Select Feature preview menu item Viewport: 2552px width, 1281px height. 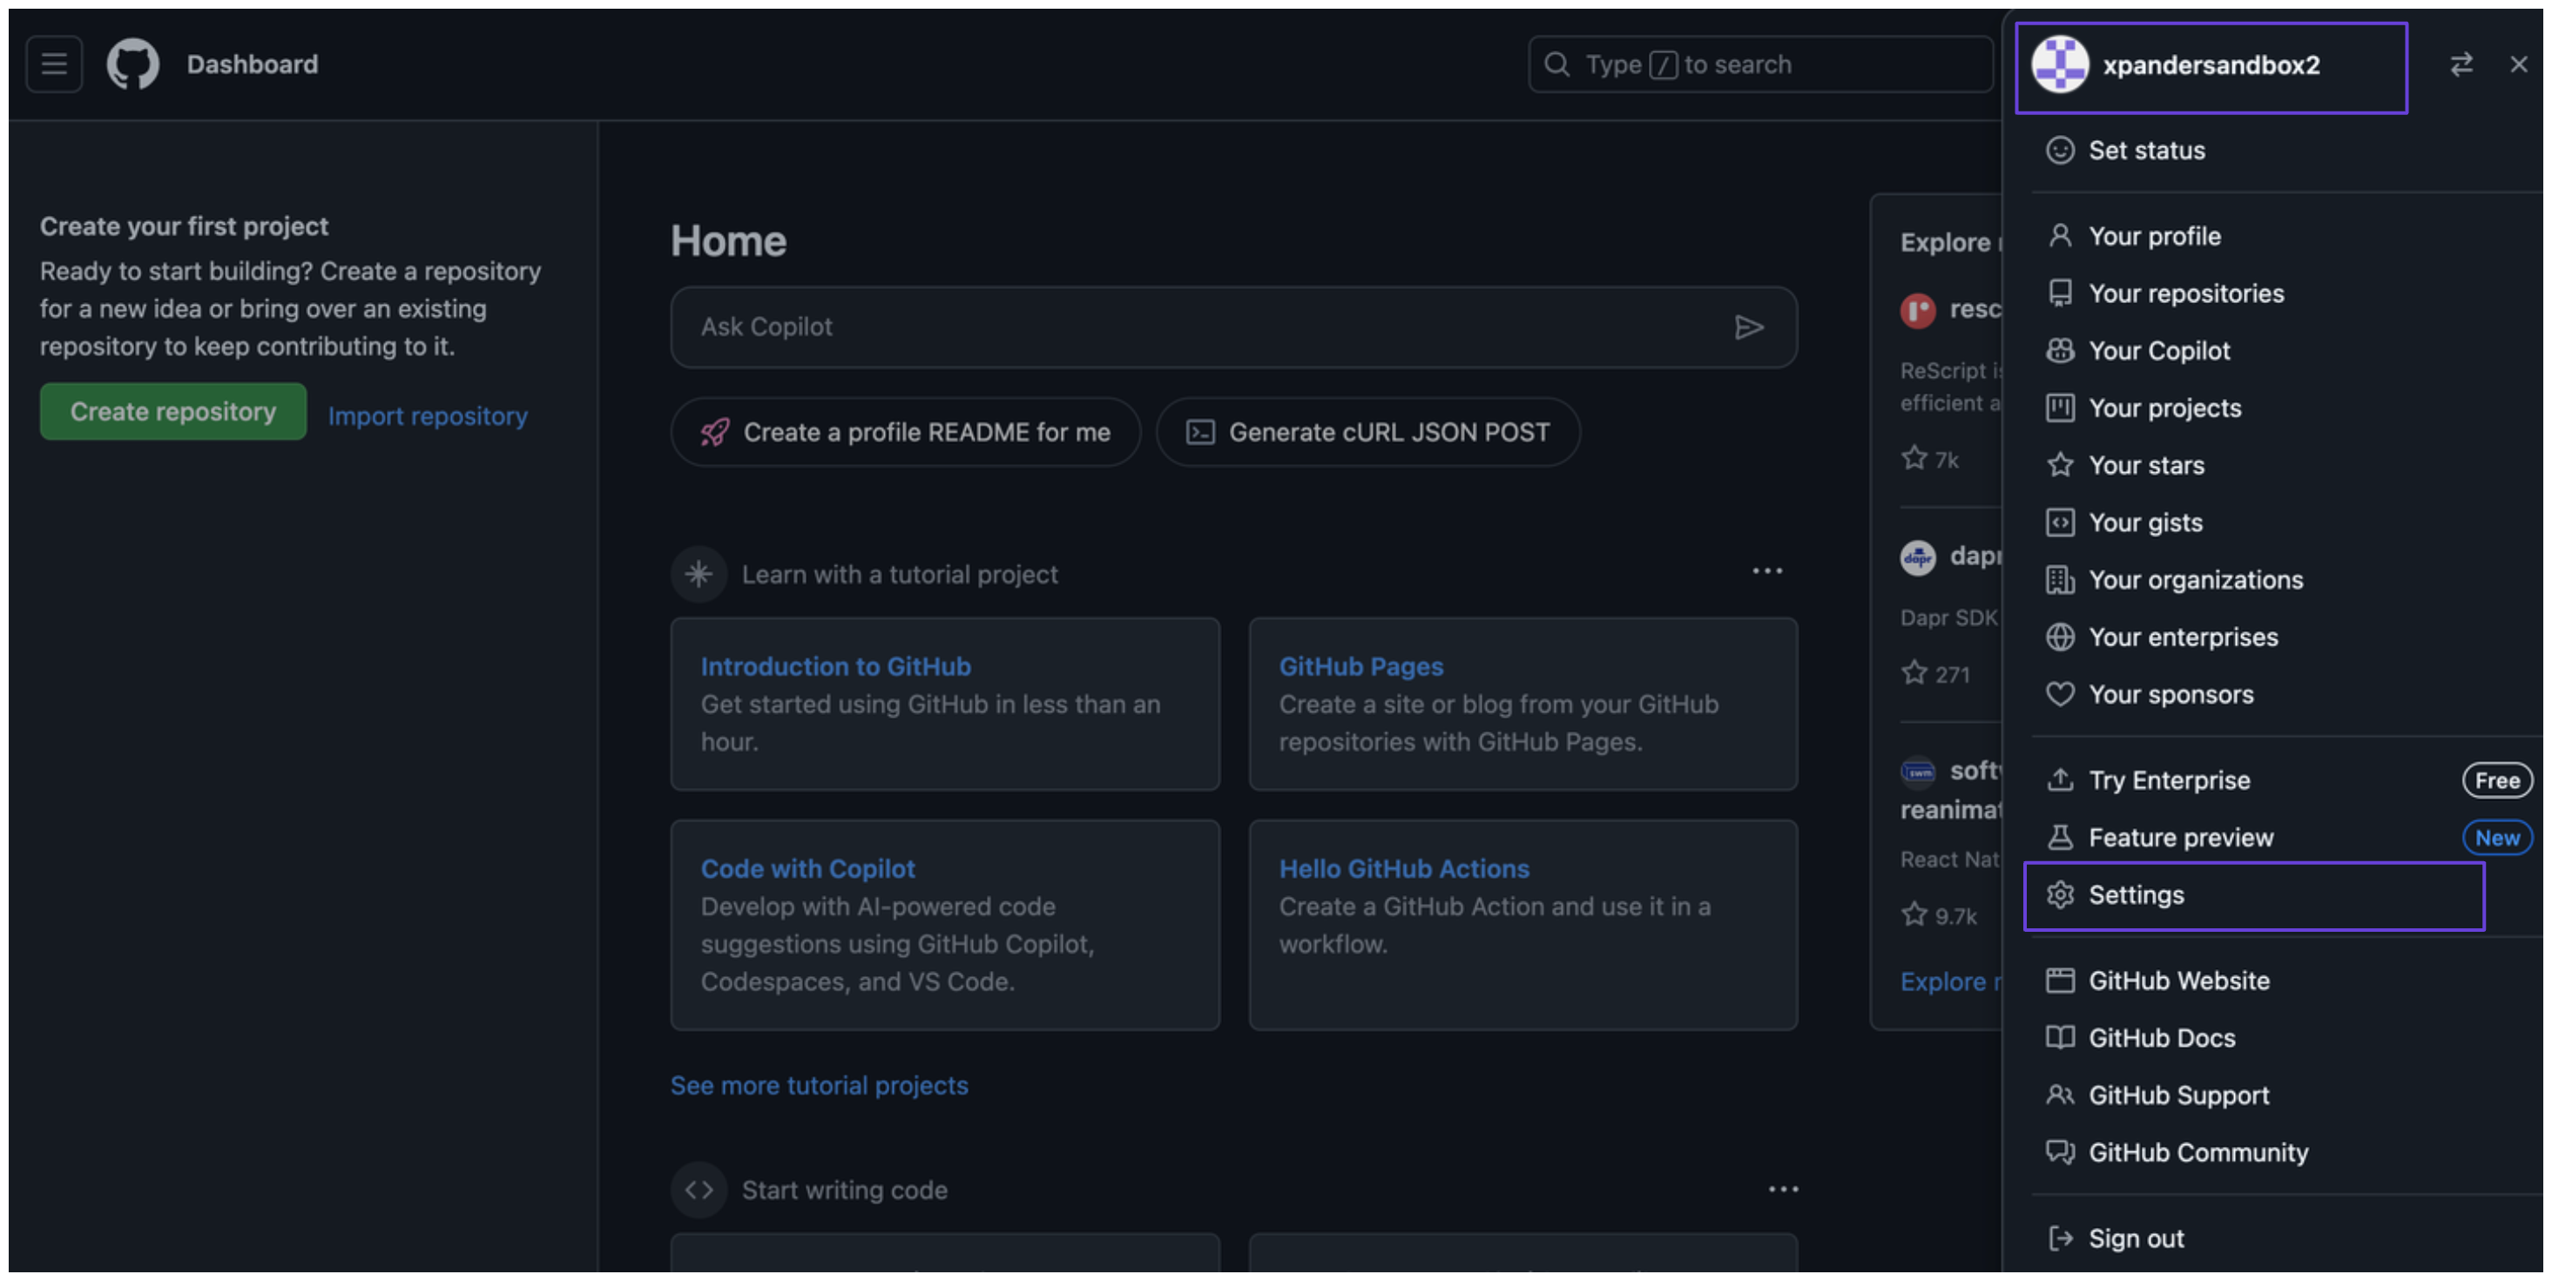[2179, 838]
